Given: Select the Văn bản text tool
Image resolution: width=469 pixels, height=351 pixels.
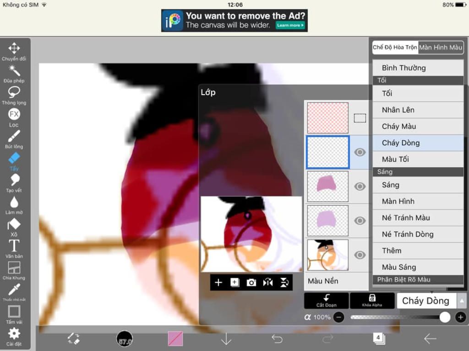Looking at the screenshot, I should tap(14, 249).
